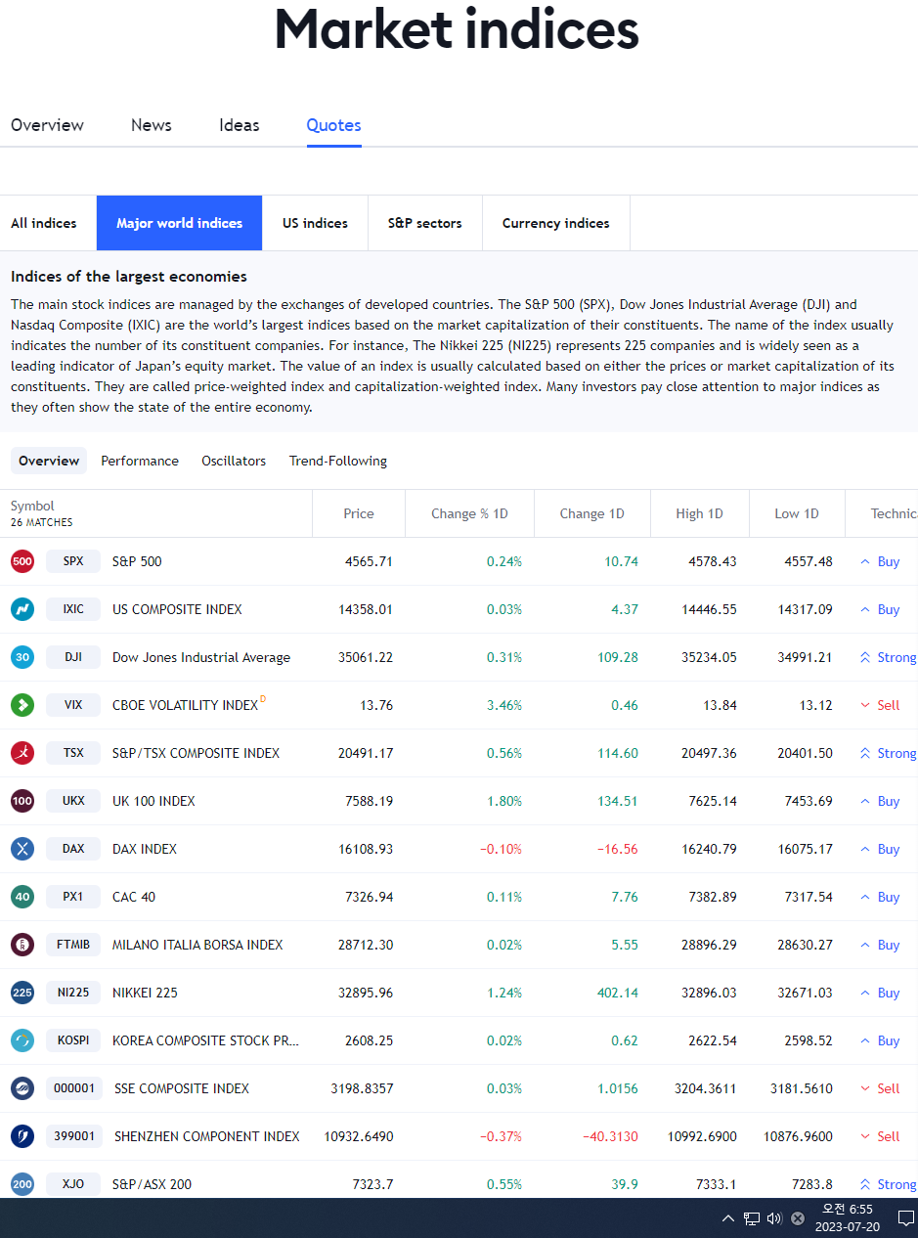Open NIKKEI 225 link
The image size is (918, 1238).
pos(145,993)
